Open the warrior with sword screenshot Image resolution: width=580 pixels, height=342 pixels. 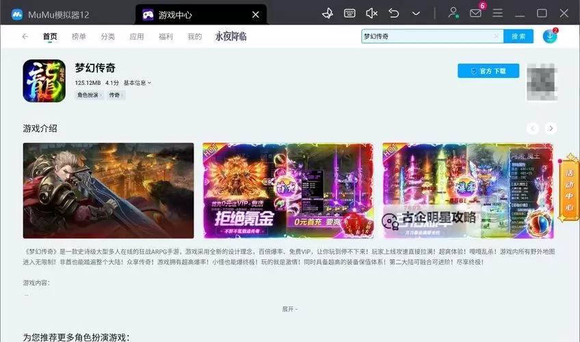pyautogui.click(x=108, y=190)
